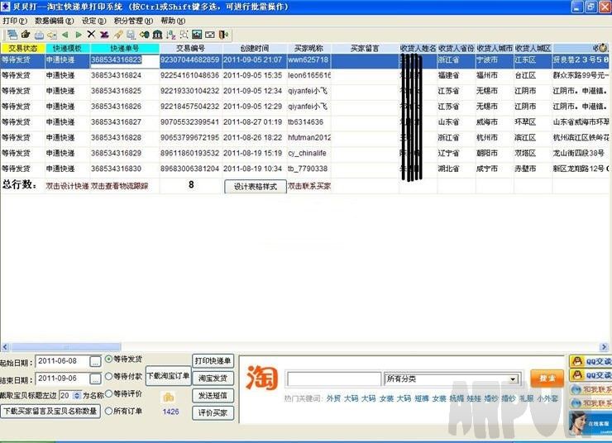This screenshot has width=612, height=443.
Task: Open the 帮助(H) menu
Action: tap(173, 21)
